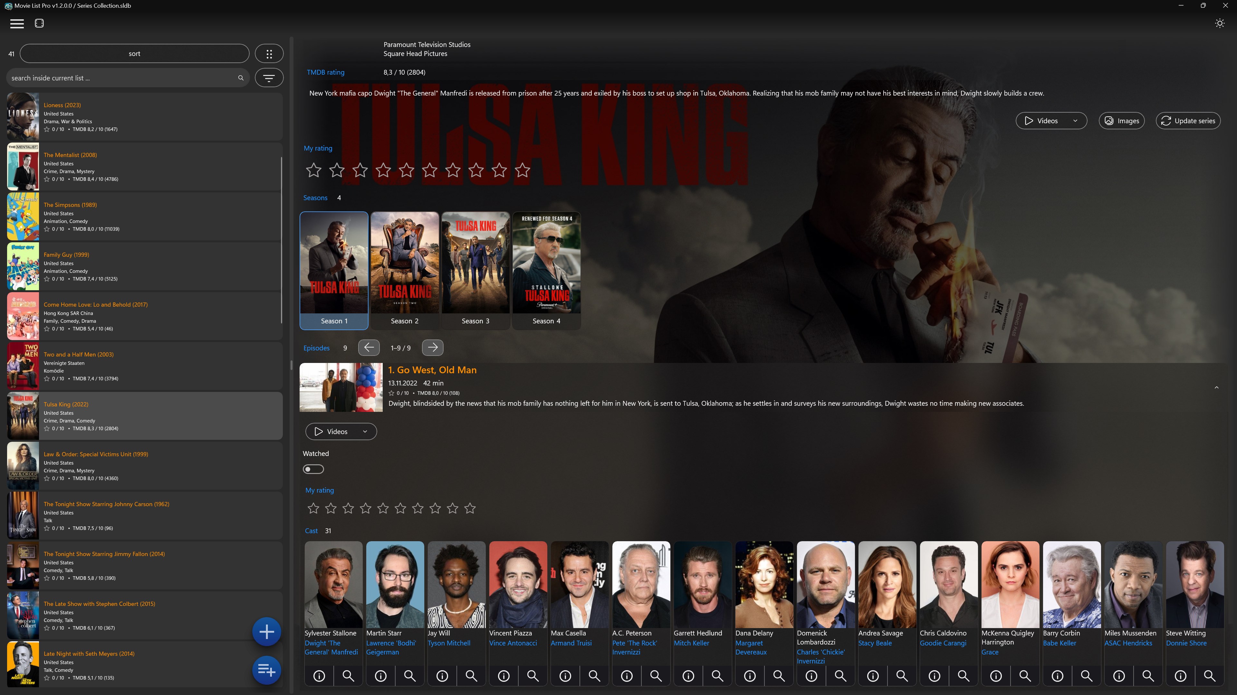Collapse the episode details chevron
This screenshot has width=1237, height=695.
click(x=1216, y=387)
